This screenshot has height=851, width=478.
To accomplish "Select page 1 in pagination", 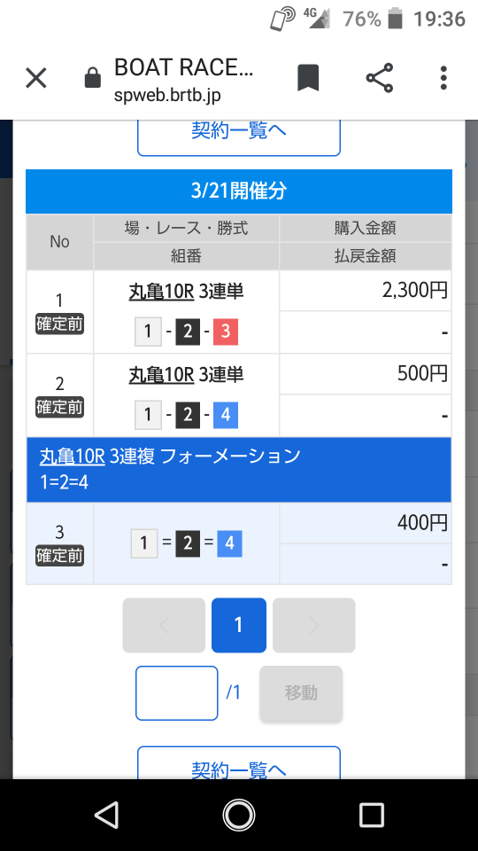I will point(238,625).
